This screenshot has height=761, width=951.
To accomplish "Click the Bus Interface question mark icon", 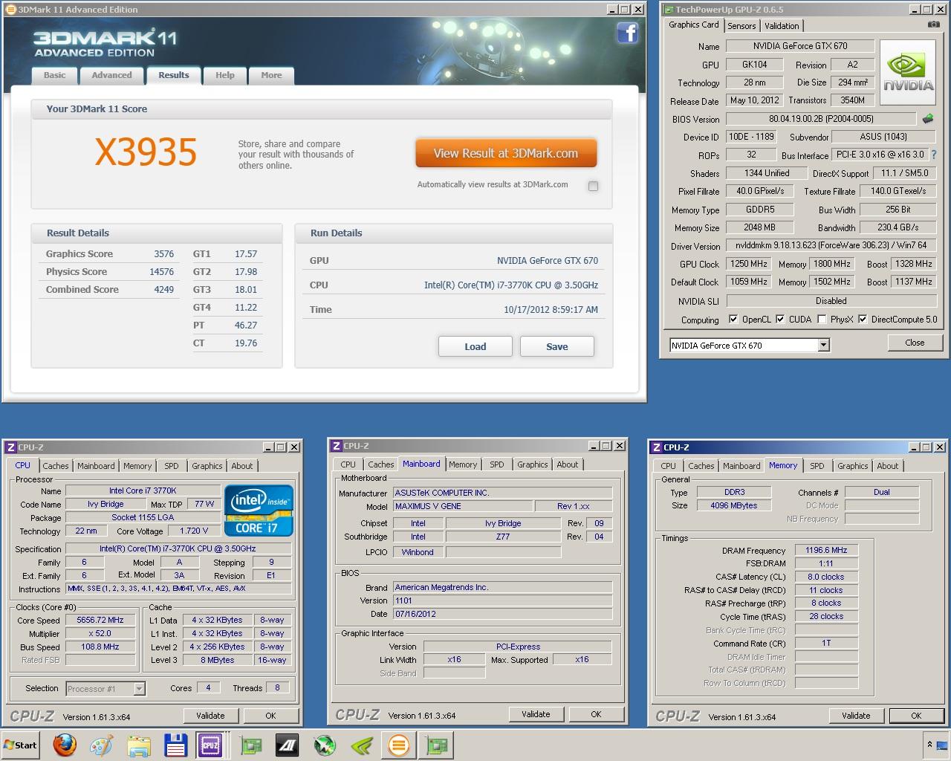I will tap(934, 155).
